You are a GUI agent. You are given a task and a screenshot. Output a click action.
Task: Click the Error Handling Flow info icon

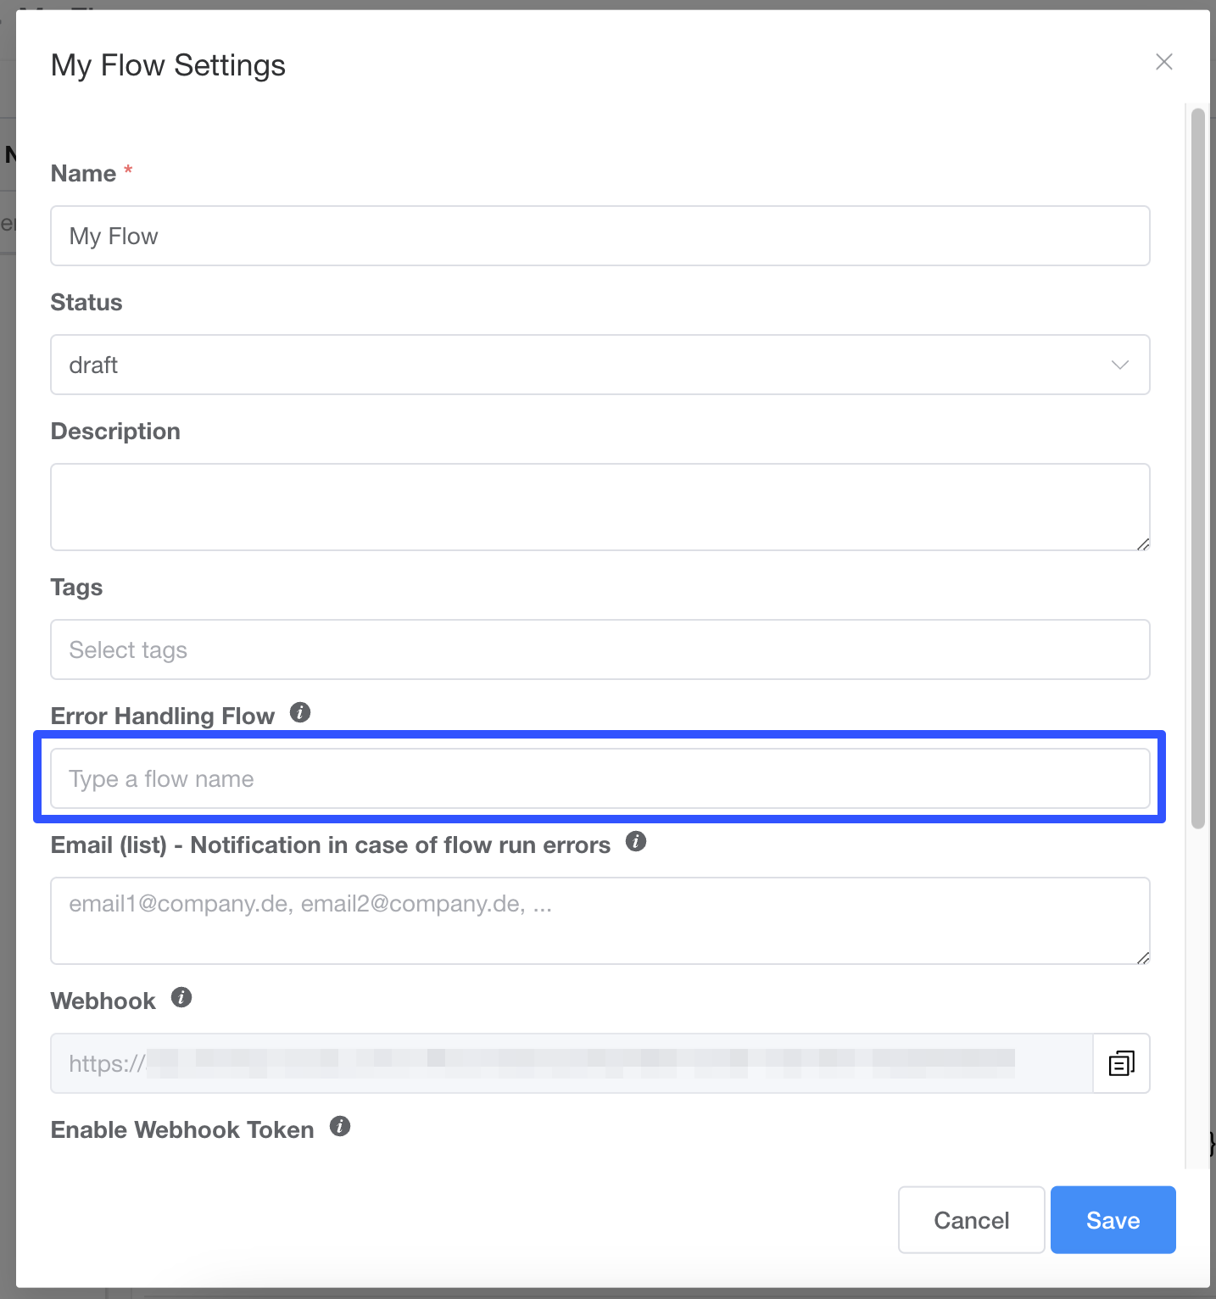300,712
